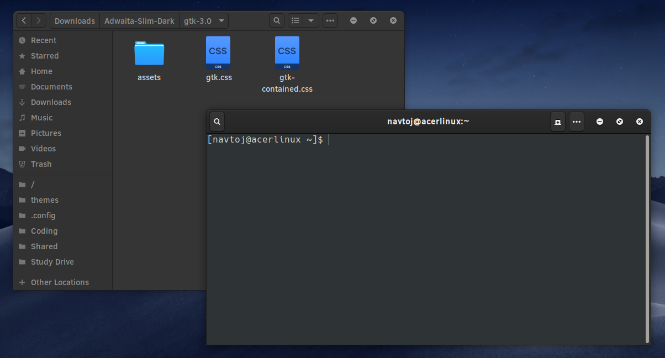Go forward with the right arrow
The height and width of the screenshot is (358, 665).
pyautogui.click(x=38, y=20)
